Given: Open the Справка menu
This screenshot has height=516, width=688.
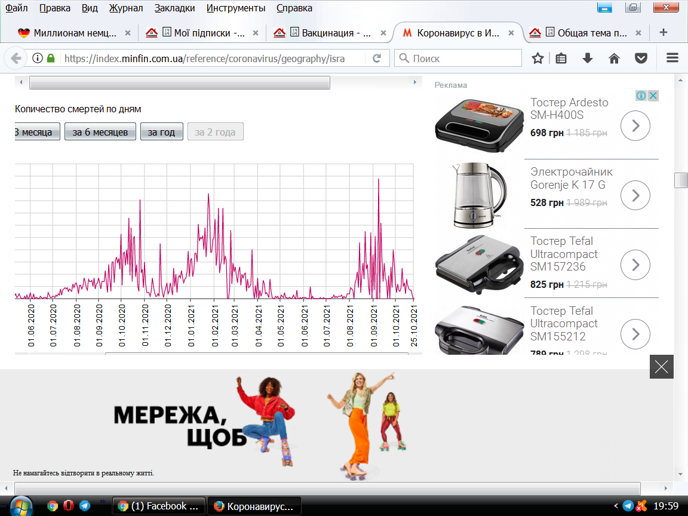Looking at the screenshot, I should coord(294,8).
